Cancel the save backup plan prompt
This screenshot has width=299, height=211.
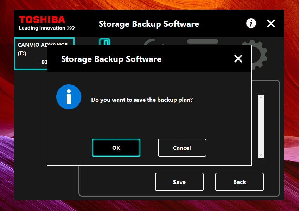[x=182, y=148]
